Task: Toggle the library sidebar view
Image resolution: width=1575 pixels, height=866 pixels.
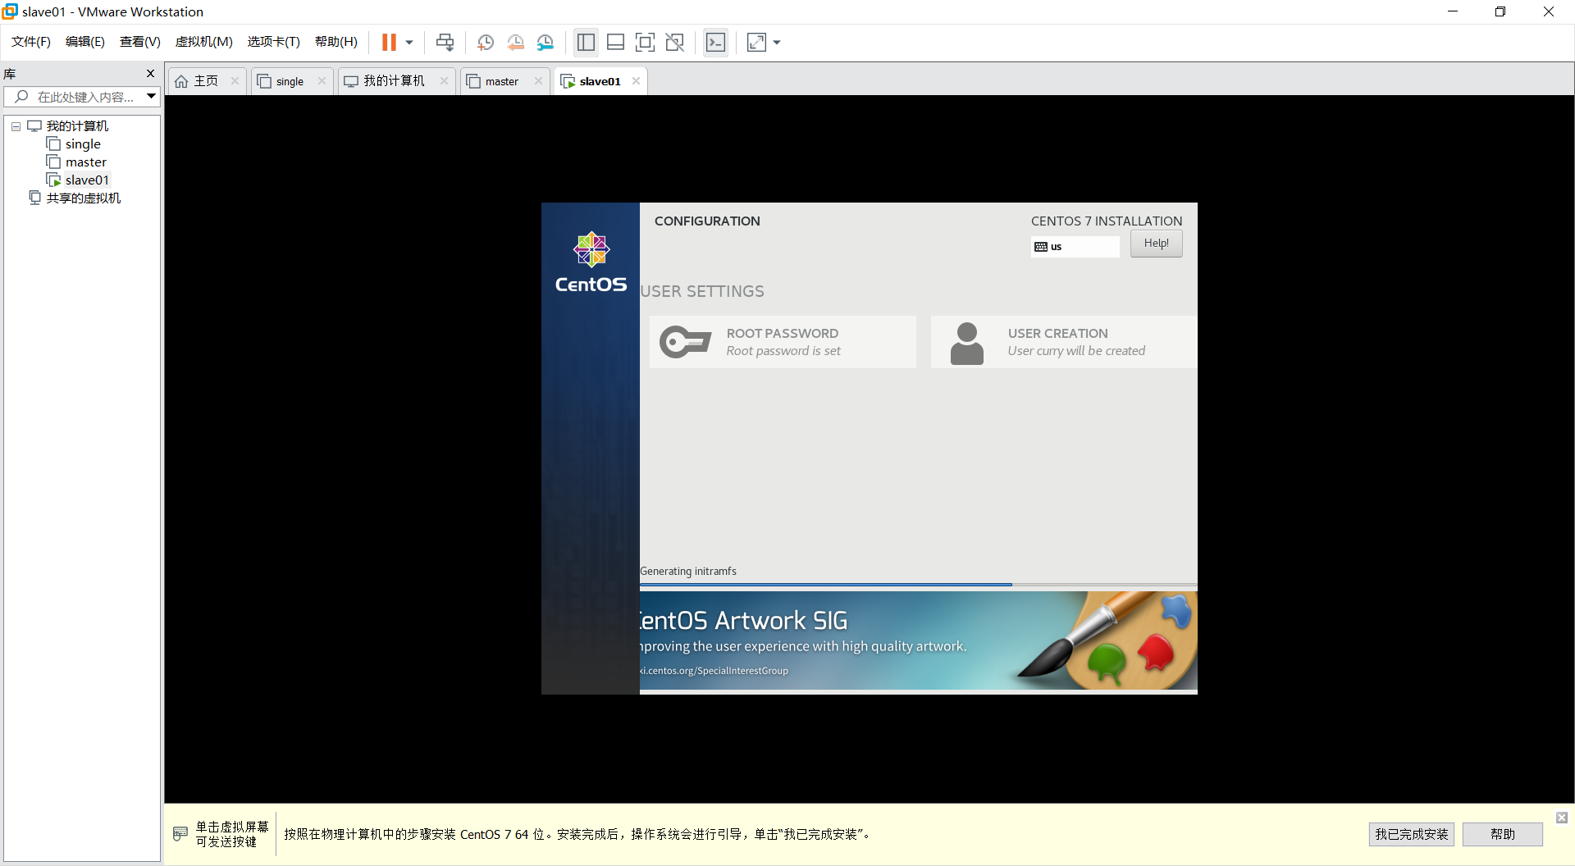Action: pyautogui.click(x=586, y=43)
